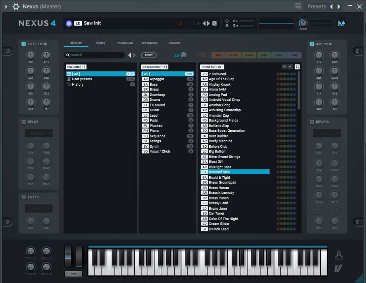Favorite the Saw Init preset with heart
The image size is (366, 283).
click(x=180, y=23)
